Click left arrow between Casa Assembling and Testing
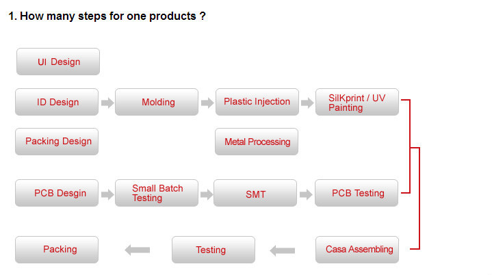Screen dimensions: 492x275 [282, 250]
